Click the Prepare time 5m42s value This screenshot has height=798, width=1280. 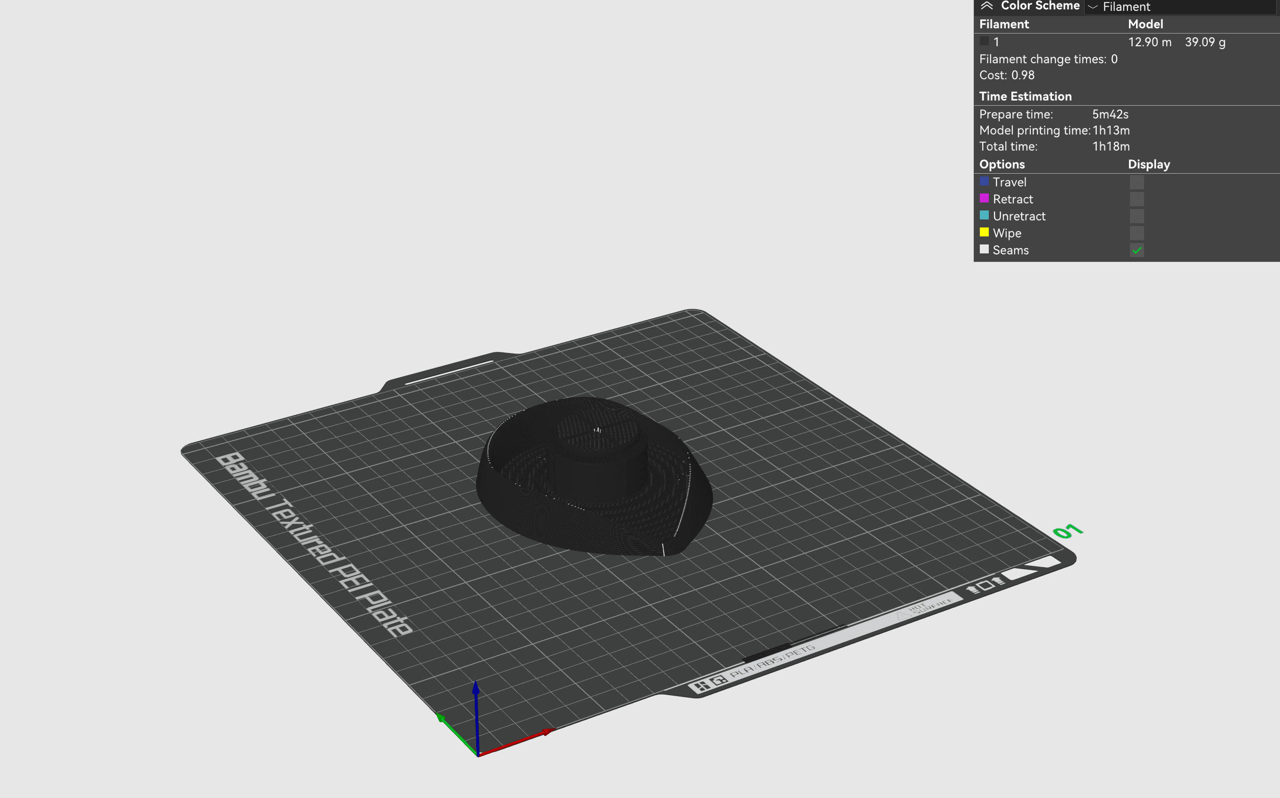(1110, 115)
